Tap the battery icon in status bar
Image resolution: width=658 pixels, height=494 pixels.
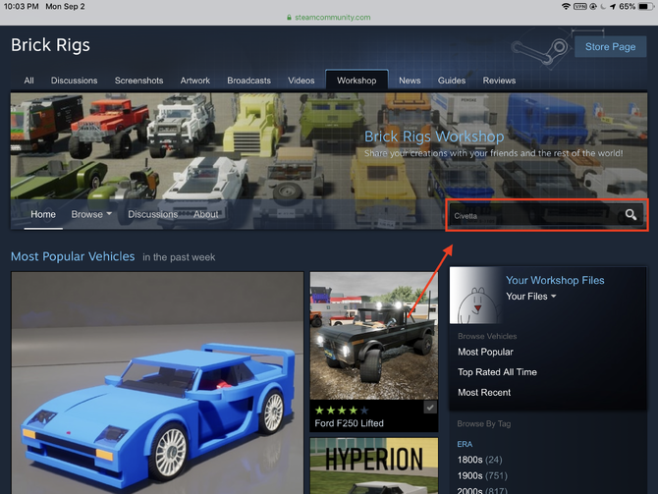point(643,6)
